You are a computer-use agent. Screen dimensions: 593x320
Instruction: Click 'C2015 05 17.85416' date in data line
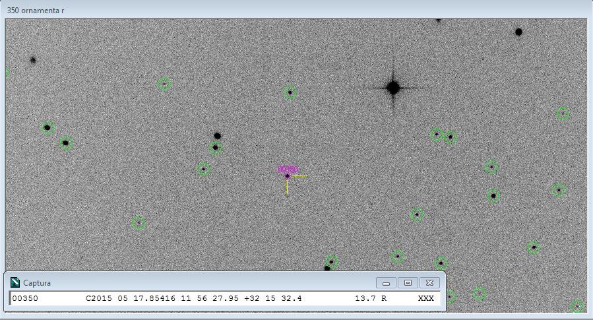(x=124, y=298)
